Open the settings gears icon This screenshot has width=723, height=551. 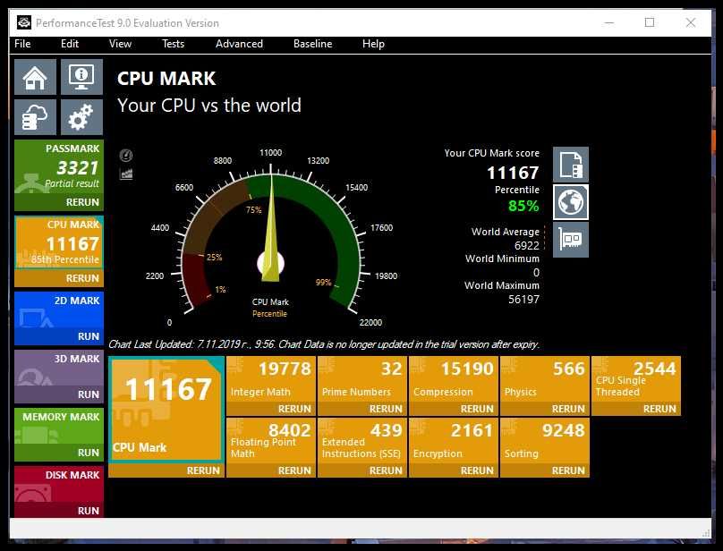tap(81, 117)
